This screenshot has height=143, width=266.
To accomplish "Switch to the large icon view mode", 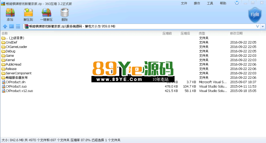I will (x=11, y=26).
